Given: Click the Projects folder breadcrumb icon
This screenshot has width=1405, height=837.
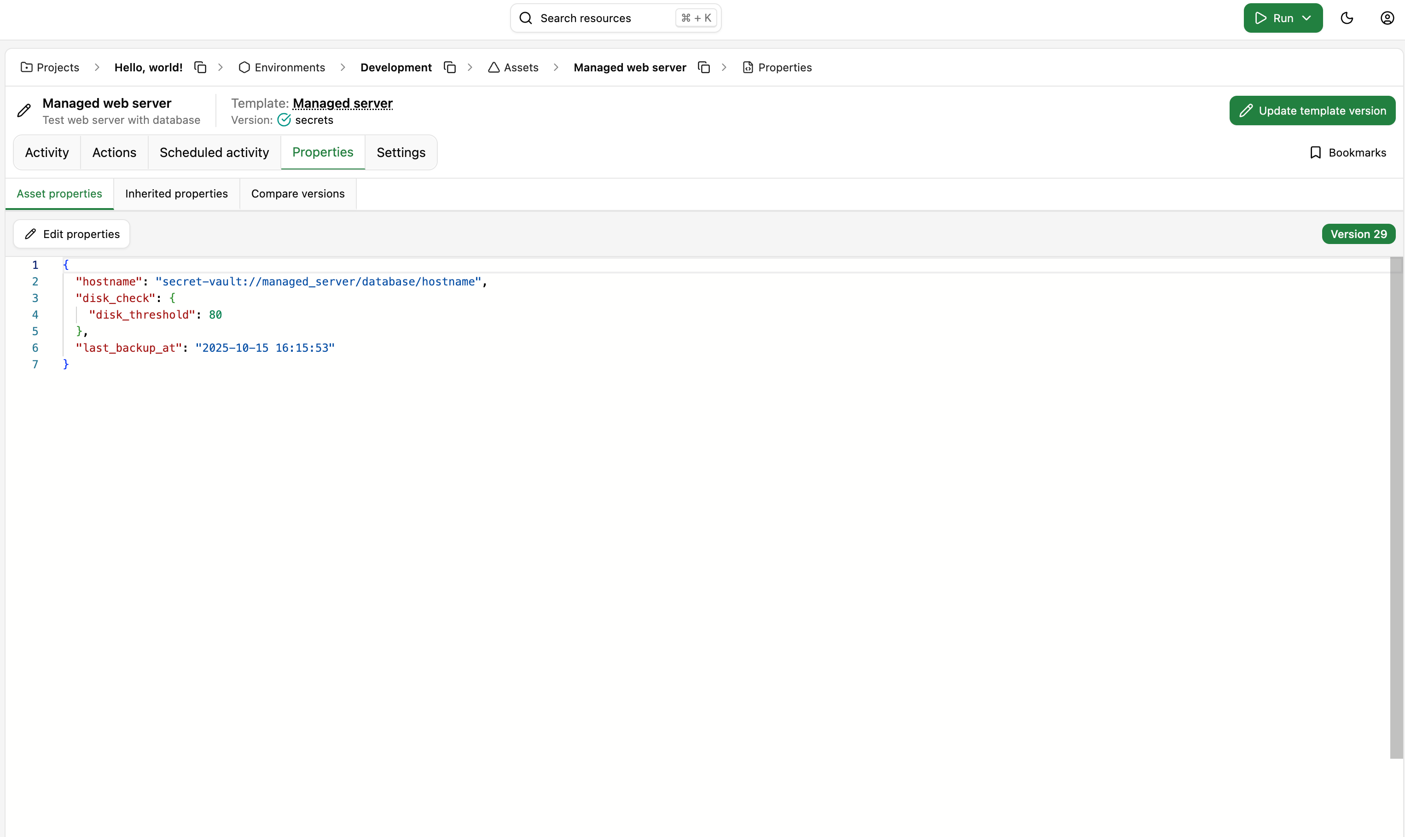Looking at the screenshot, I should 27,68.
